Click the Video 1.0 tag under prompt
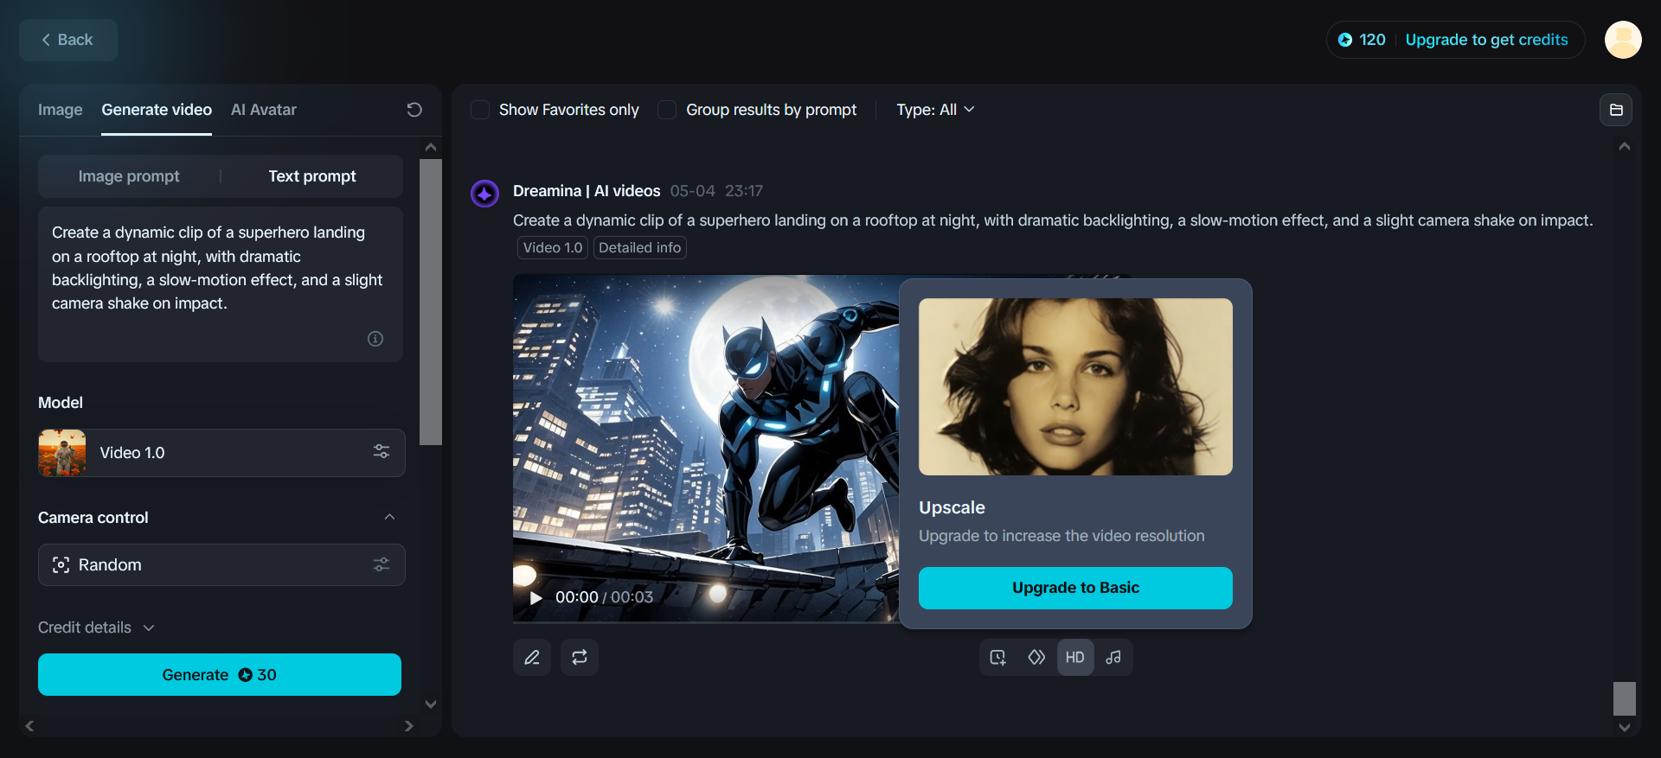Viewport: 1661px width, 758px height. tap(553, 248)
